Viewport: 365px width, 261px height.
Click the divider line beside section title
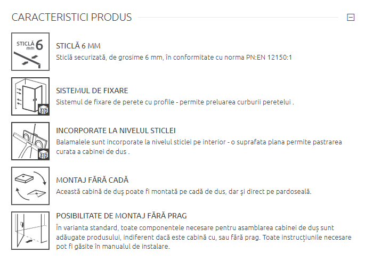click(238, 18)
